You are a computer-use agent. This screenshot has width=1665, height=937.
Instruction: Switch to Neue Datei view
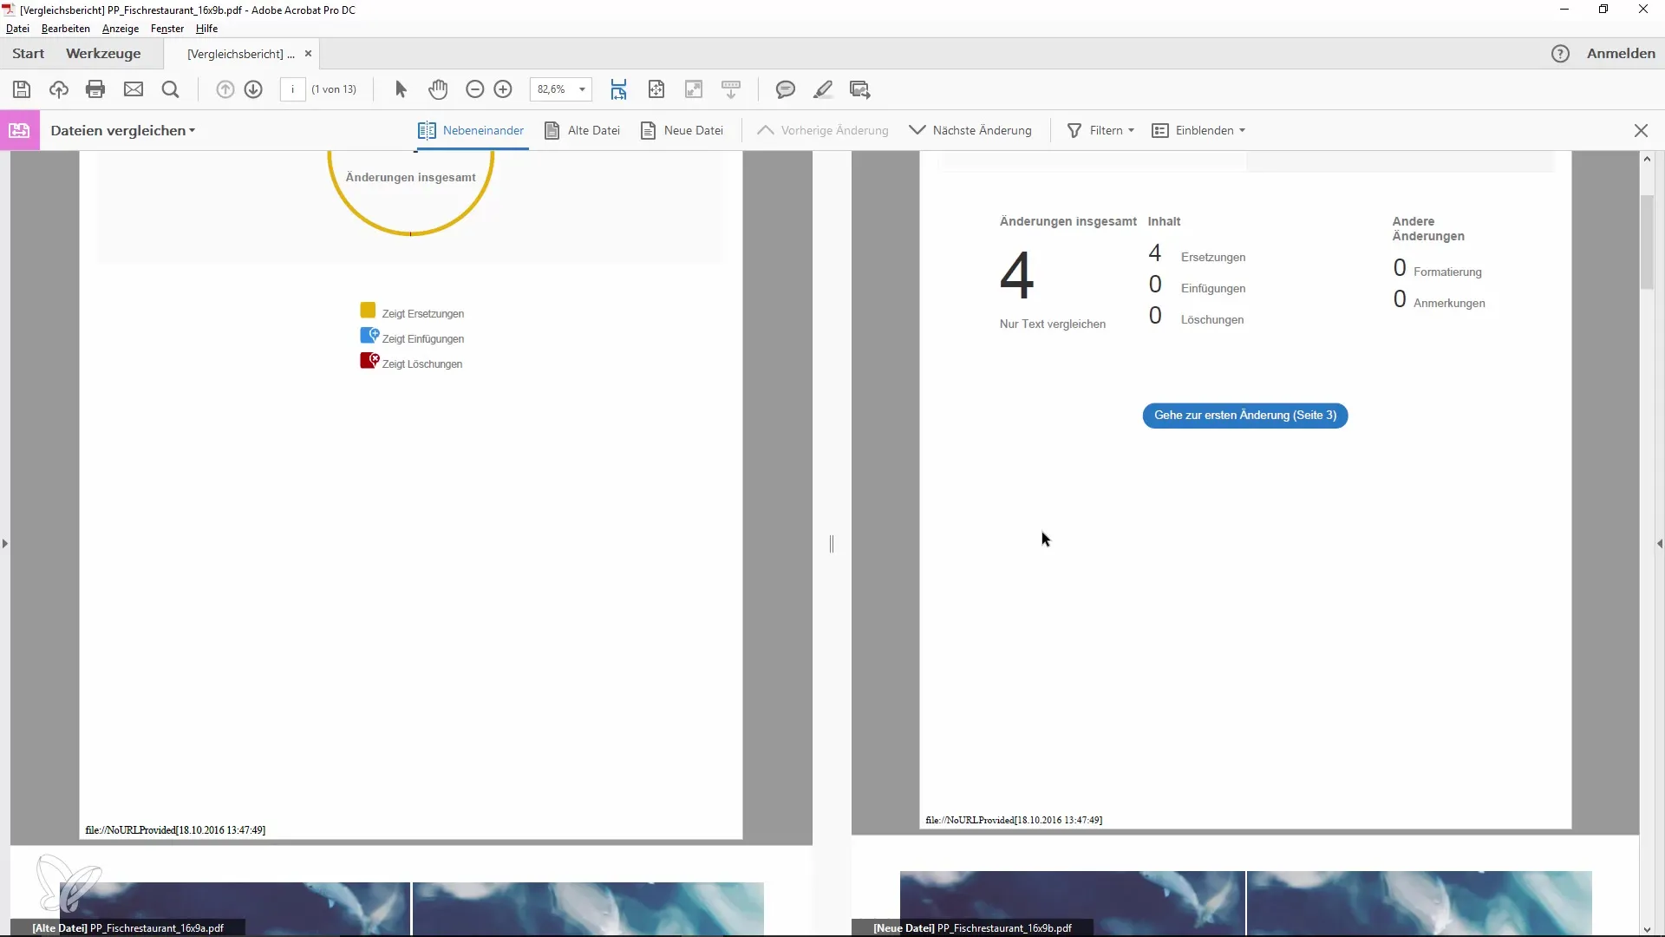click(x=682, y=130)
